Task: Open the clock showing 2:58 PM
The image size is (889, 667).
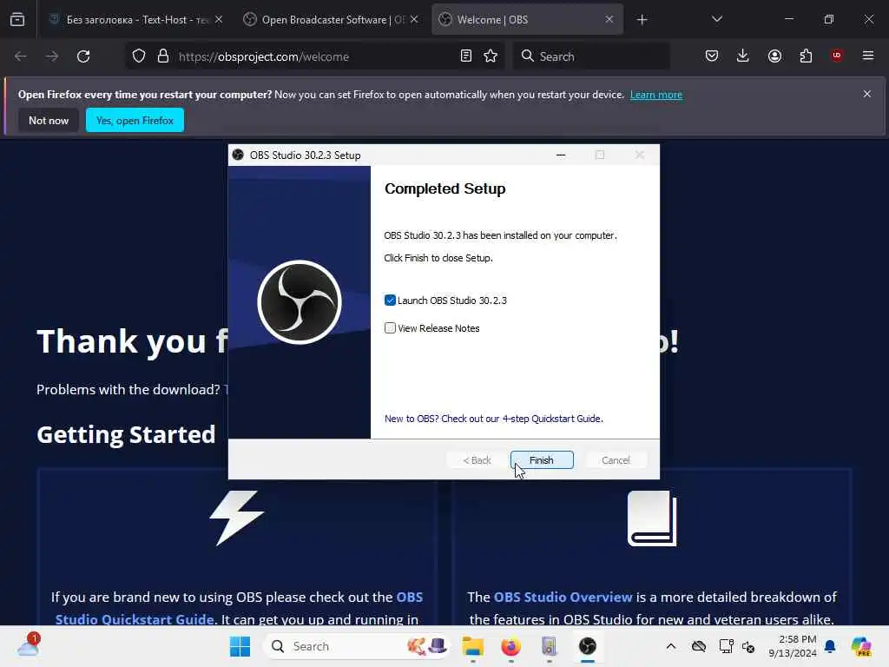Action: pyautogui.click(x=792, y=646)
